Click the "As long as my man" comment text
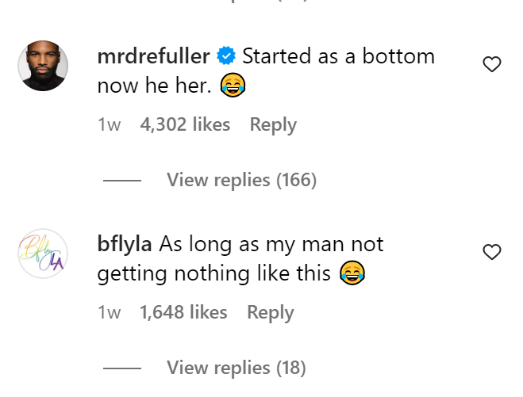Image resolution: width=523 pixels, height=397 pixels. point(271,244)
